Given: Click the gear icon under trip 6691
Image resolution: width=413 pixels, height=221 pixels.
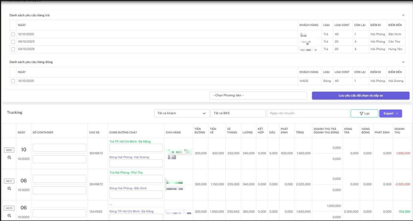Looking at the screenshot, I should (x=9, y=157).
